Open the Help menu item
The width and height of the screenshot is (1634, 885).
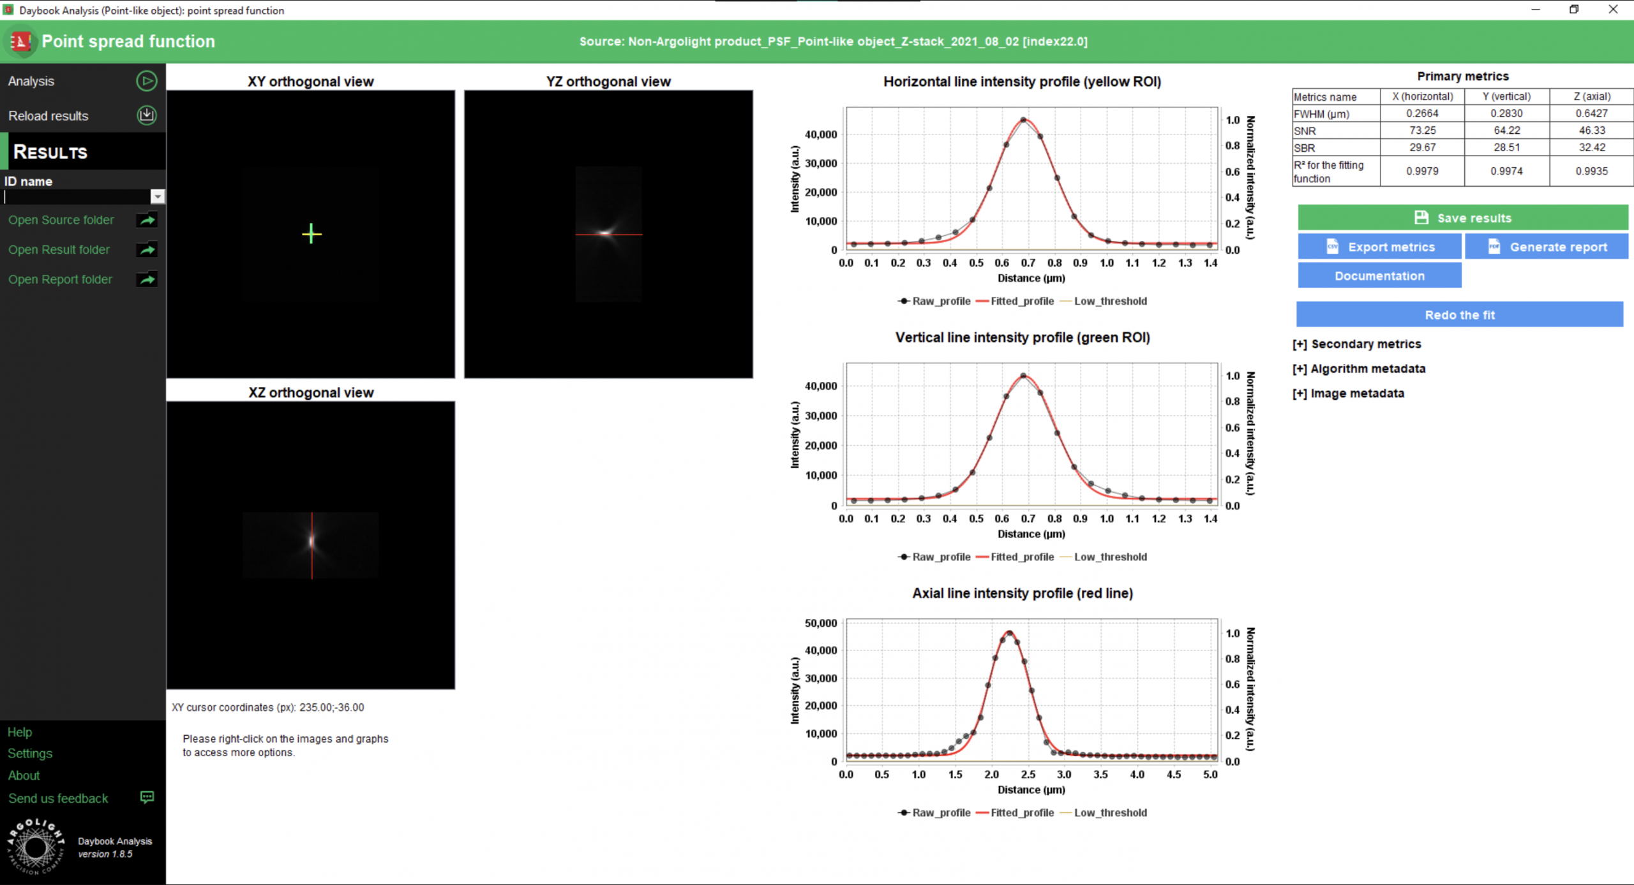click(20, 732)
